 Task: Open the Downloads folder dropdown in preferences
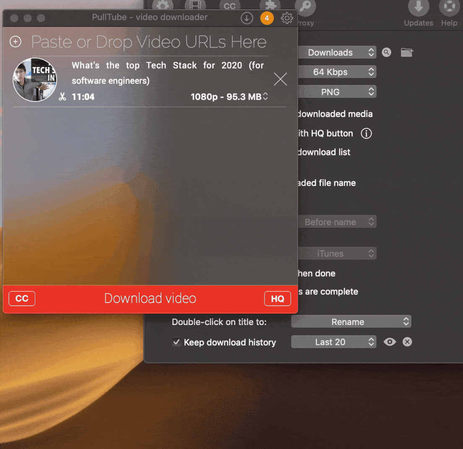[x=337, y=52]
